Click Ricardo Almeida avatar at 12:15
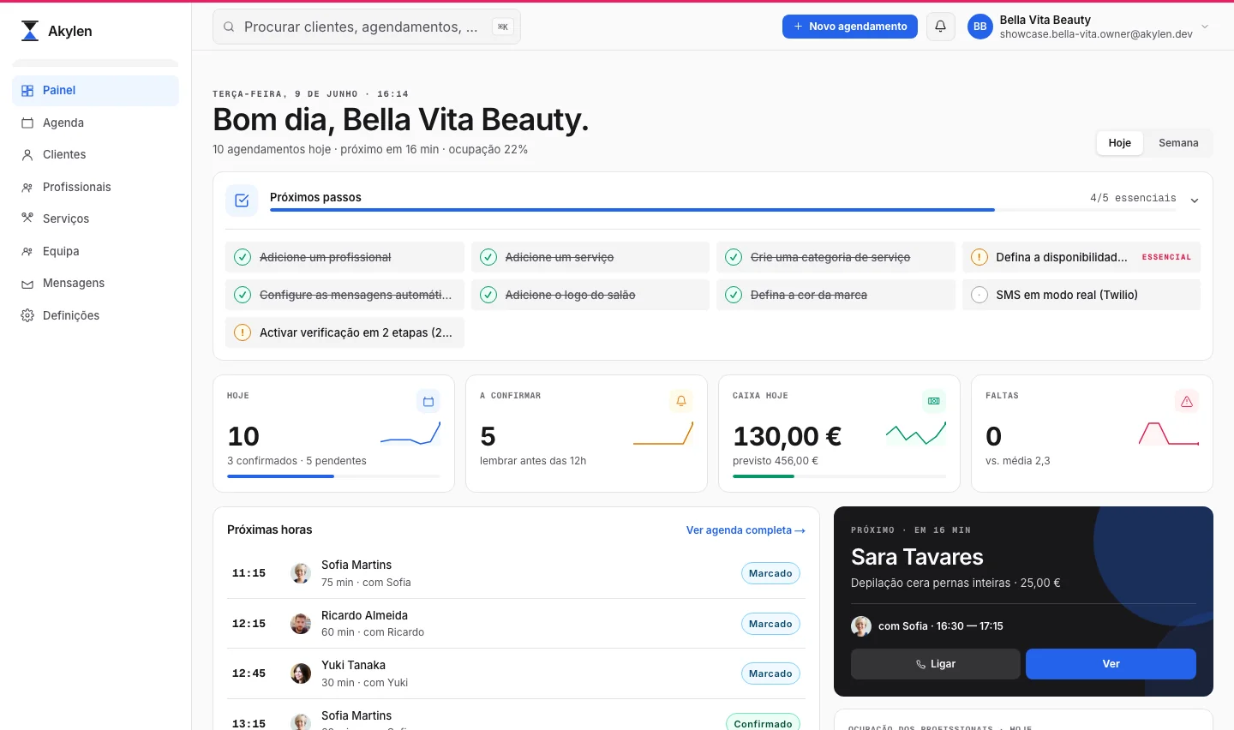Image resolution: width=1234 pixels, height=730 pixels. pyautogui.click(x=301, y=624)
